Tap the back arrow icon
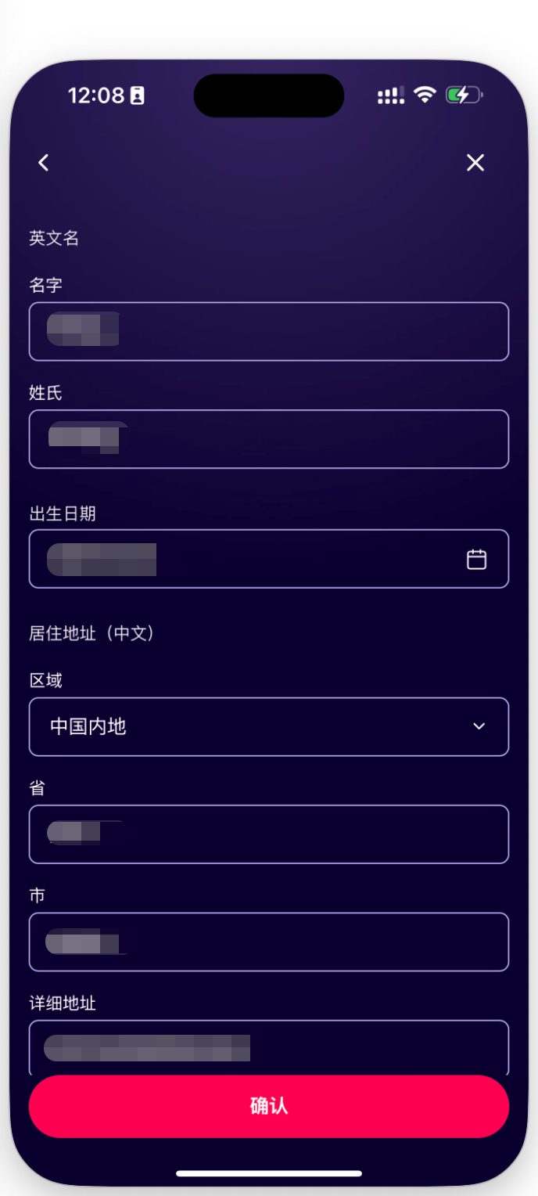 (44, 163)
